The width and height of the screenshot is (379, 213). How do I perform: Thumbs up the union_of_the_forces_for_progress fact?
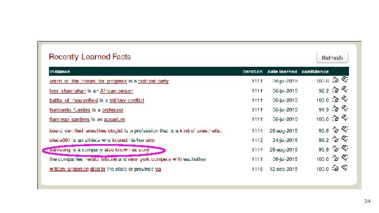tap(335, 80)
